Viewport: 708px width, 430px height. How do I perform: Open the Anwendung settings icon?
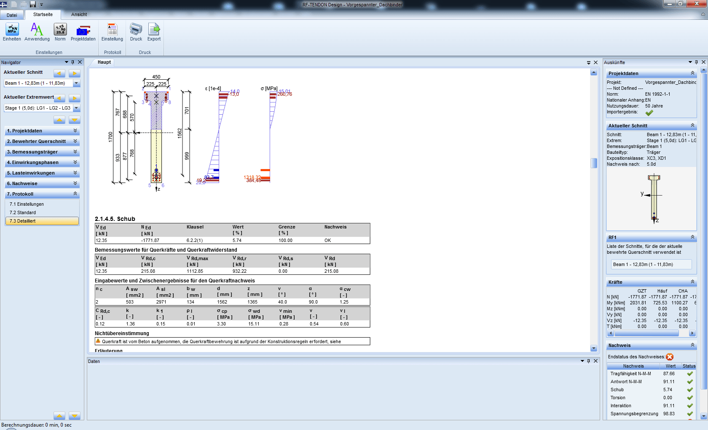[37, 32]
